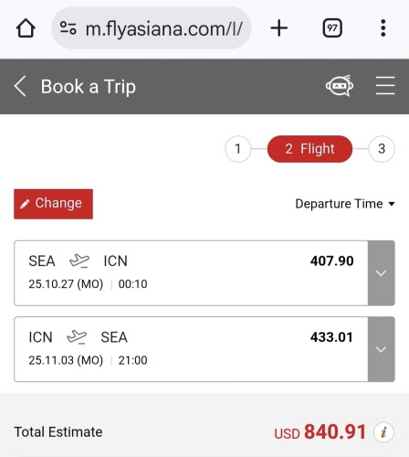The width and height of the screenshot is (409, 457).
Task: Open site settings icon in address bar
Action: tap(68, 28)
